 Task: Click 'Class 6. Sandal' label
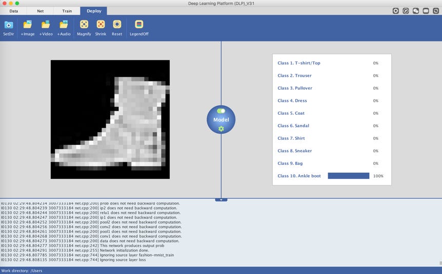click(x=293, y=125)
